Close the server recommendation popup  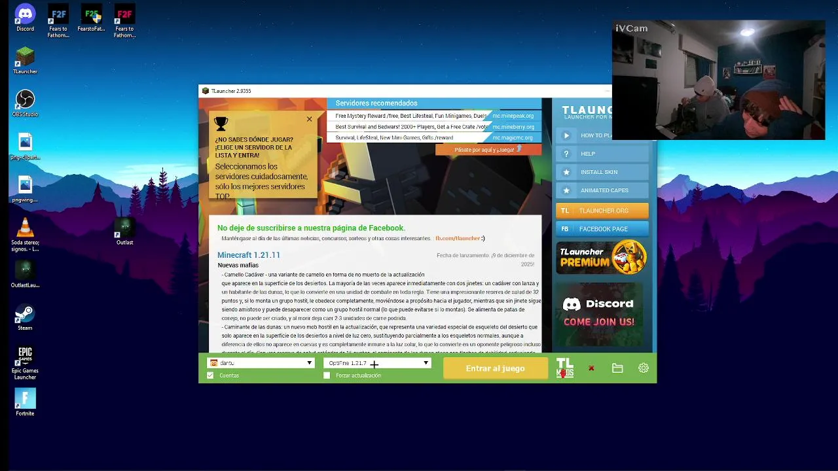tap(309, 119)
